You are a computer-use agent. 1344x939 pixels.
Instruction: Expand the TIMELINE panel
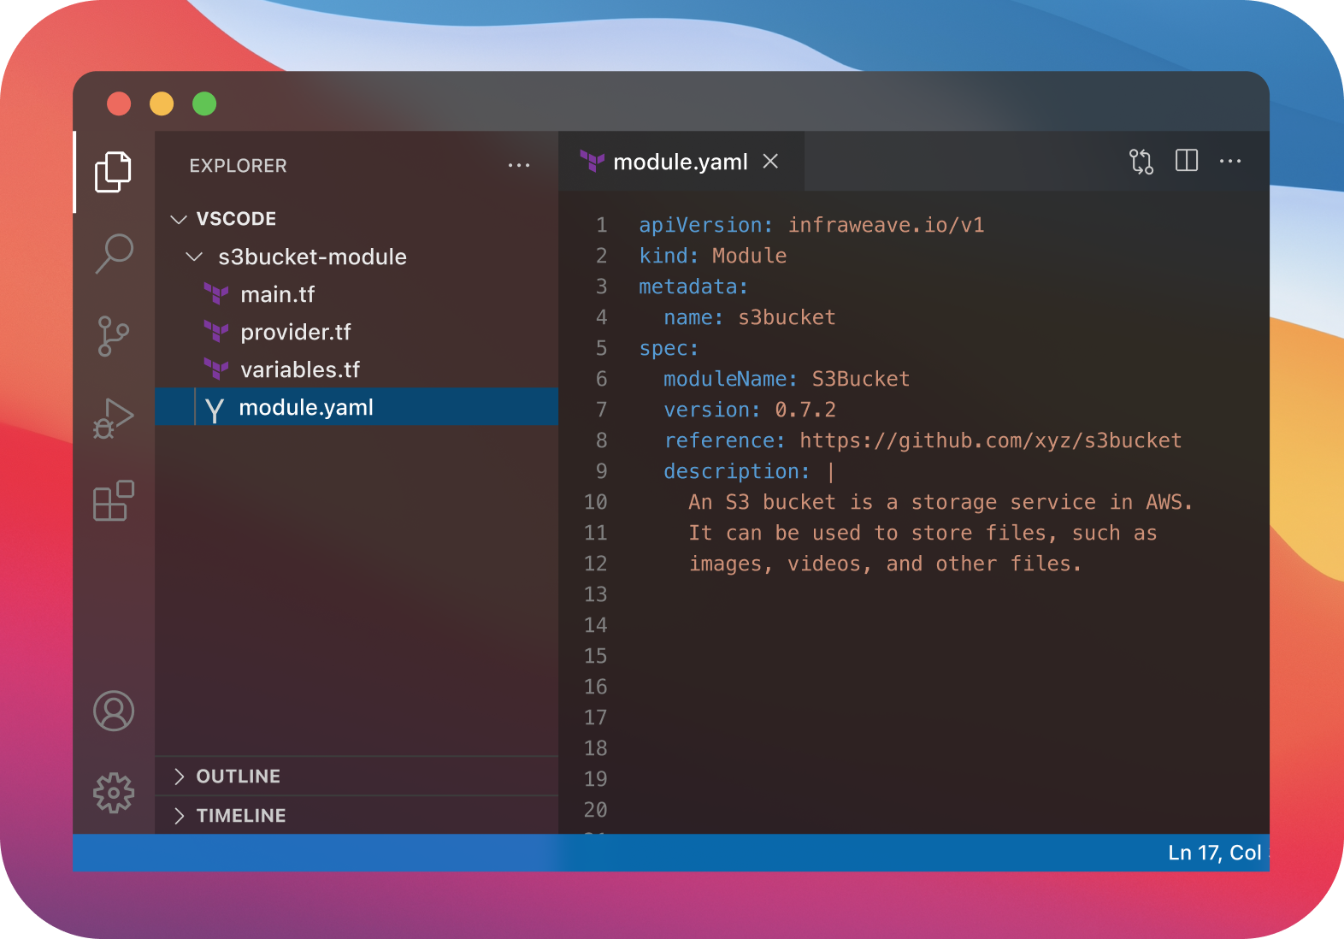click(240, 816)
